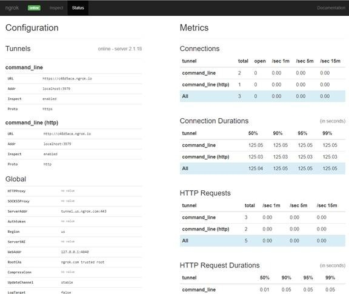The height and width of the screenshot is (294, 349).
Task: Click the UpdateChannel value 'stable'
Action: [x=67, y=282]
